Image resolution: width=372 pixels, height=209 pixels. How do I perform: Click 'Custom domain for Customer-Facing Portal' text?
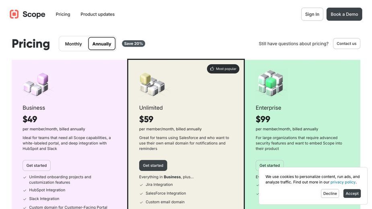[68, 207]
